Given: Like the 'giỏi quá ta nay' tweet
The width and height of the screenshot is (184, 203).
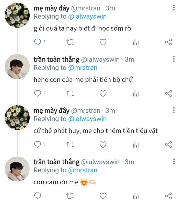Looking at the screenshot, I should click(x=103, y=42).
